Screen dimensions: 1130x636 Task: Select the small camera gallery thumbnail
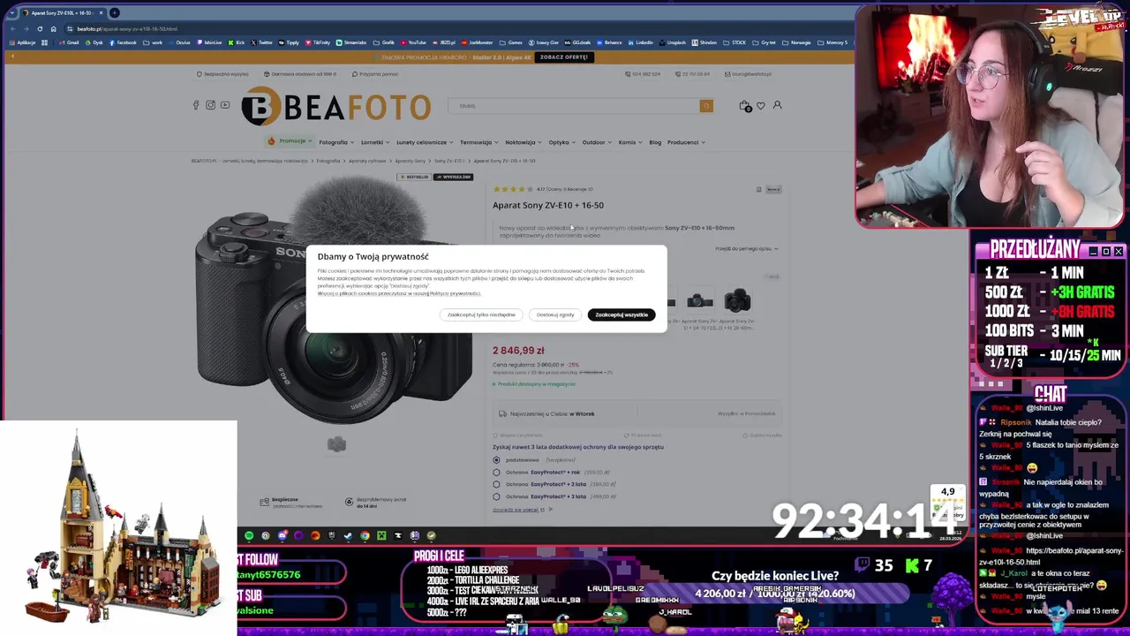coord(336,444)
